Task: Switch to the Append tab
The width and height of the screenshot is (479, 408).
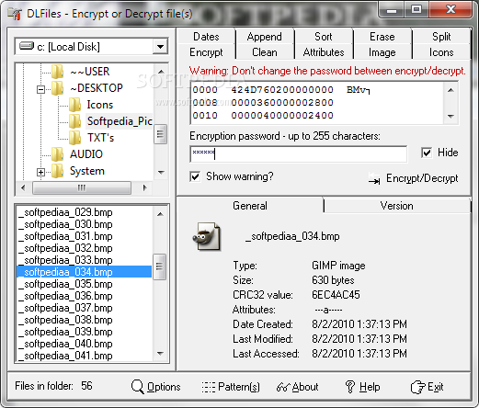Action: pos(265,37)
